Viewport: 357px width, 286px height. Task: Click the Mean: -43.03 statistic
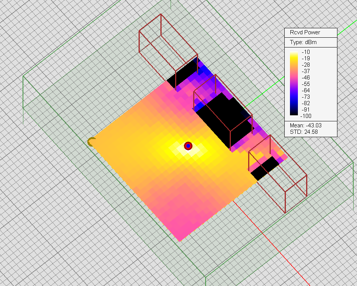pyautogui.click(x=306, y=125)
